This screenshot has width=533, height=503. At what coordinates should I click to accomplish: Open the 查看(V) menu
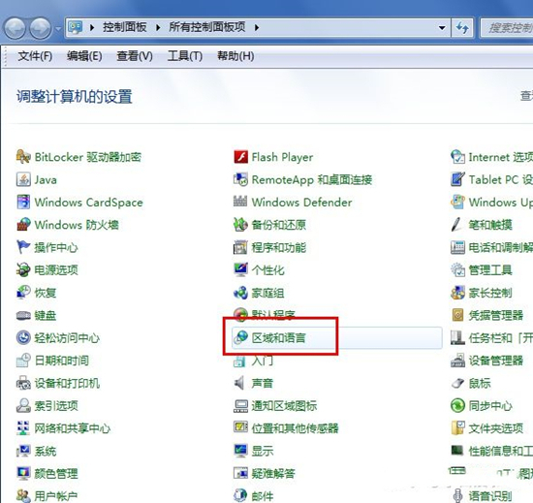[x=135, y=56]
